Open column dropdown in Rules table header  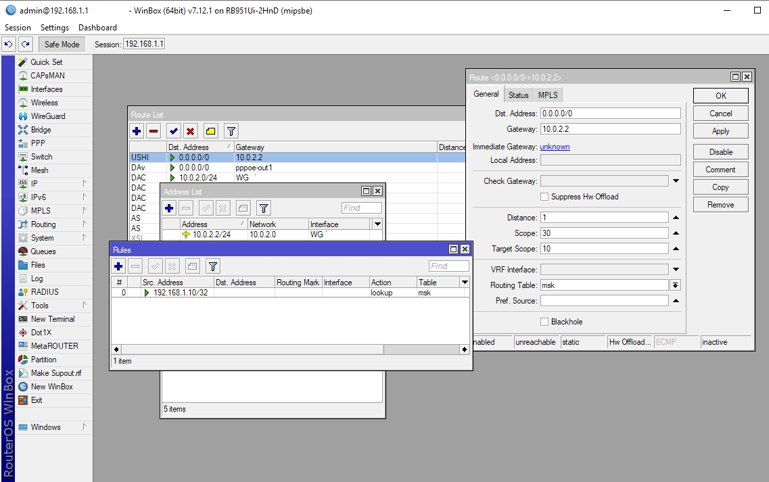click(x=465, y=282)
